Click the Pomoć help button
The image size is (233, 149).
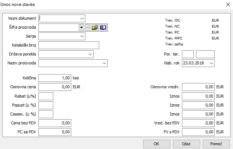[x=214, y=144]
